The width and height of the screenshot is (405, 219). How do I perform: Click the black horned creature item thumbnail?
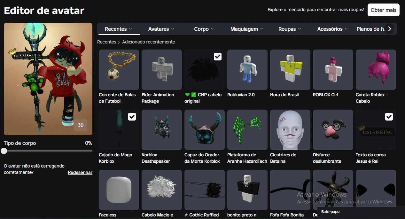(333, 190)
